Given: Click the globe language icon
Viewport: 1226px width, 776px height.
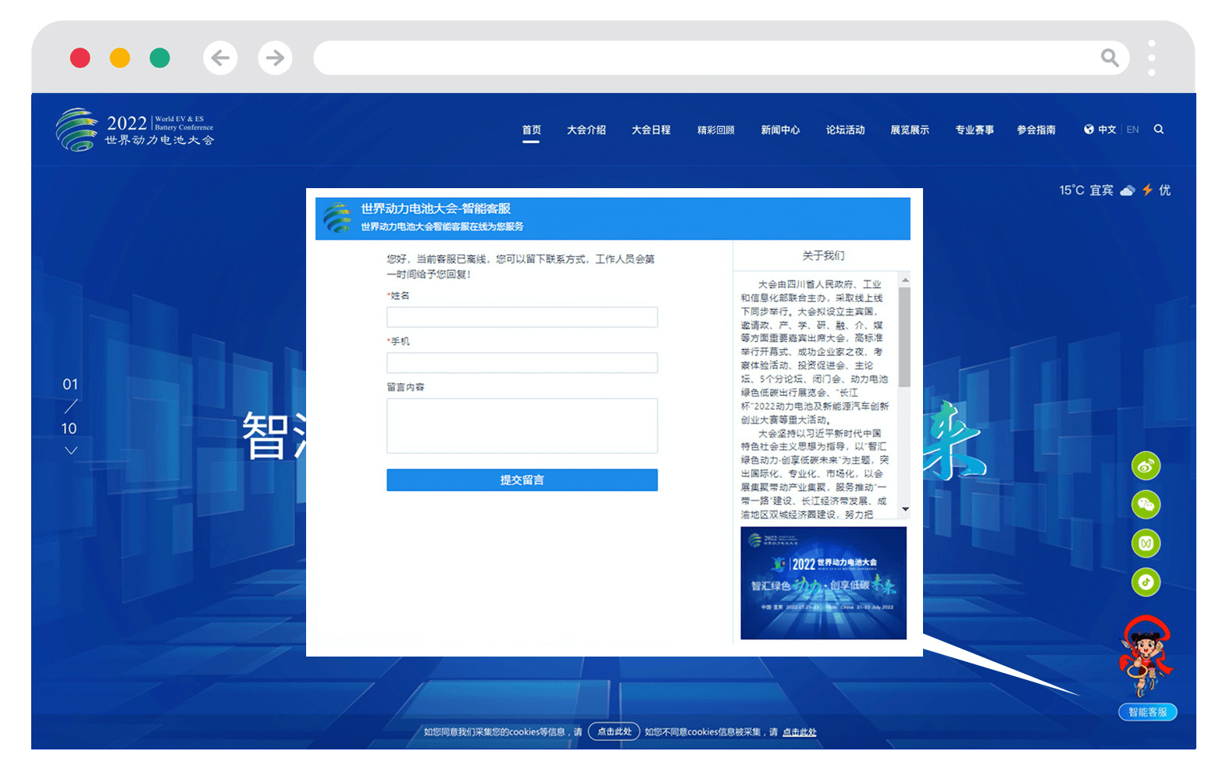Looking at the screenshot, I should click(1089, 130).
